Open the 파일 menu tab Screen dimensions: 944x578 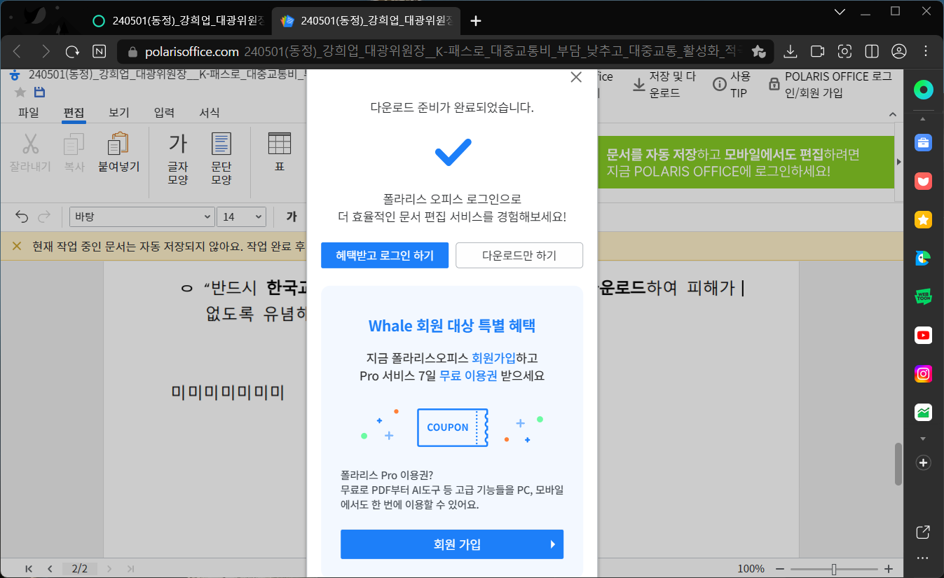pos(29,112)
